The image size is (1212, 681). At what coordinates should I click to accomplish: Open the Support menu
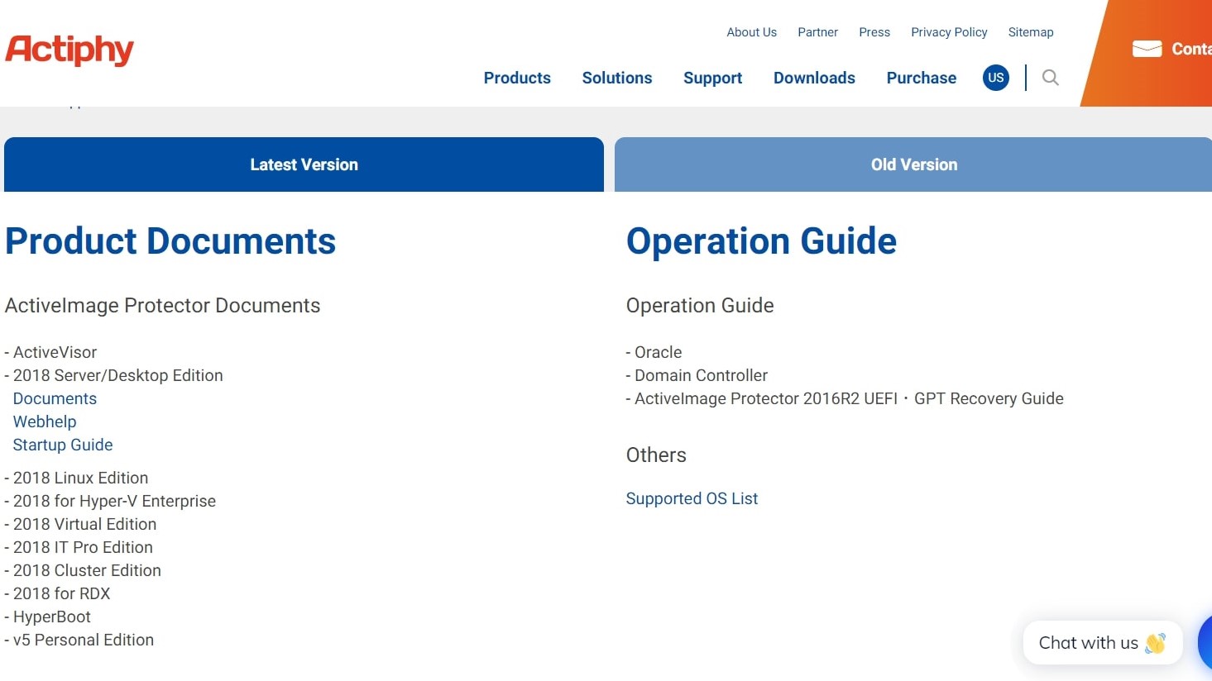point(713,78)
